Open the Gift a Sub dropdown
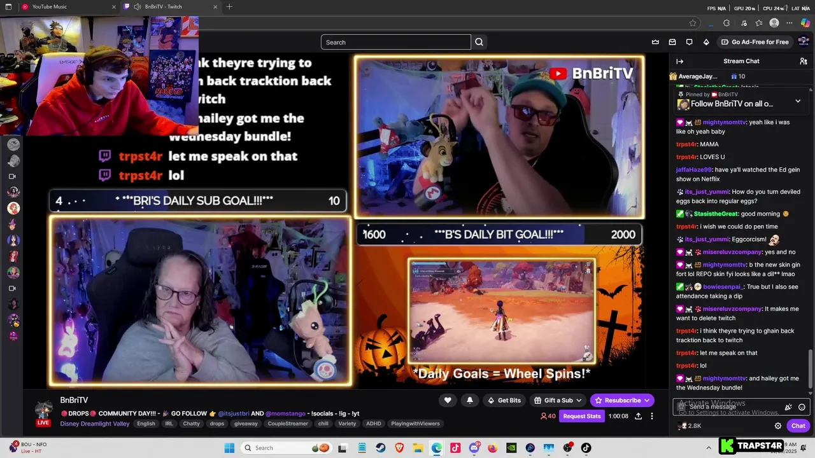Screen dimensions: 815x458 click(x=558, y=400)
